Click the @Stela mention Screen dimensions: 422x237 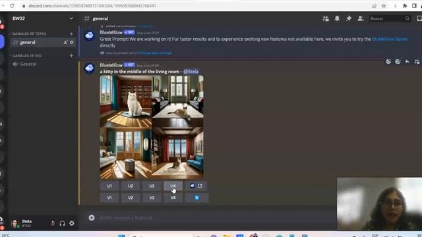point(191,72)
